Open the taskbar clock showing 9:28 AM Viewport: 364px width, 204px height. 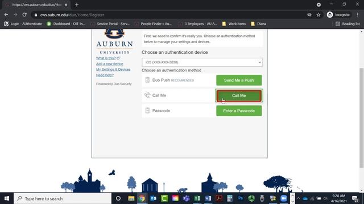click(339, 198)
